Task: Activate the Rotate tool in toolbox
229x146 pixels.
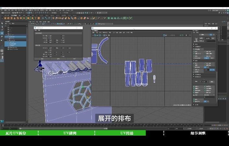Action: 2,37
